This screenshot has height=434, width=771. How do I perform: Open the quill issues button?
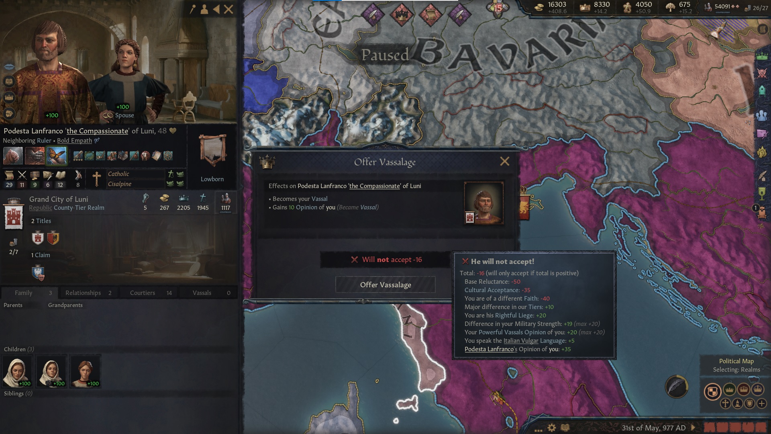click(x=677, y=387)
